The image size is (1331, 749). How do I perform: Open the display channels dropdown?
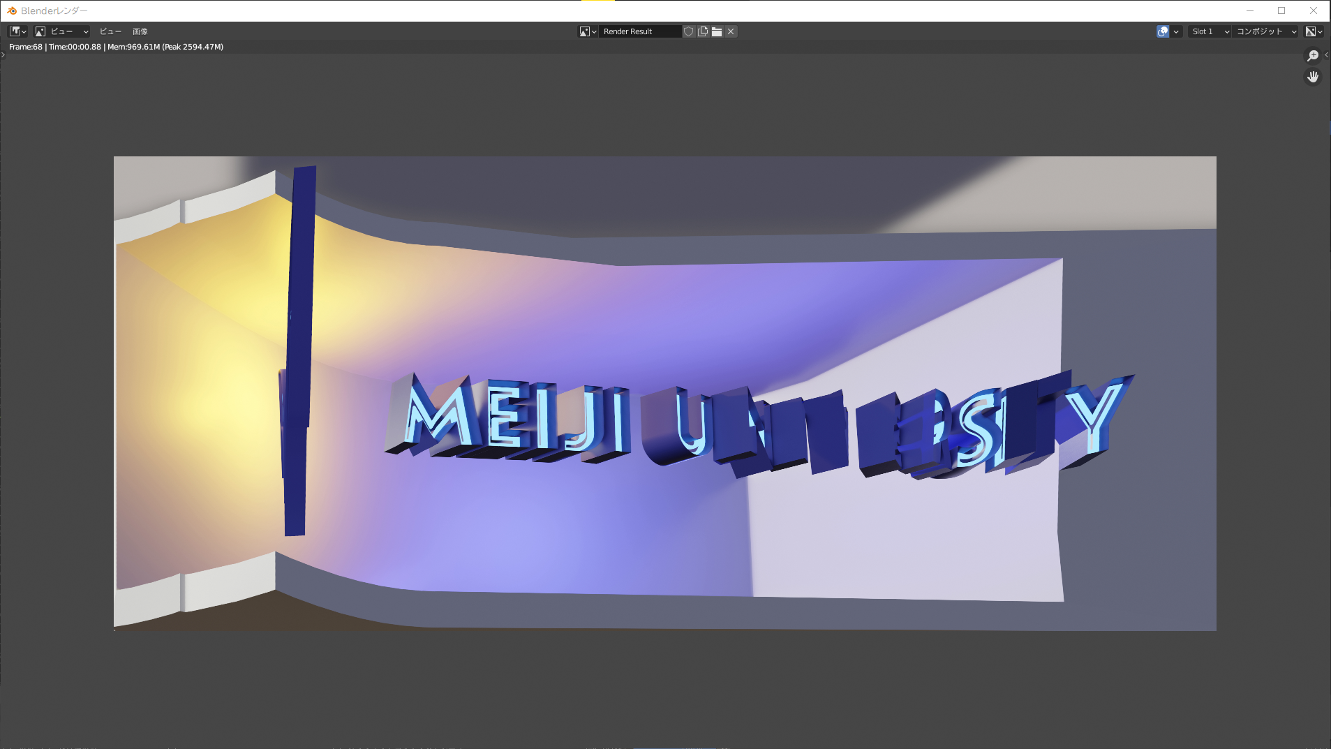(x=1314, y=31)
